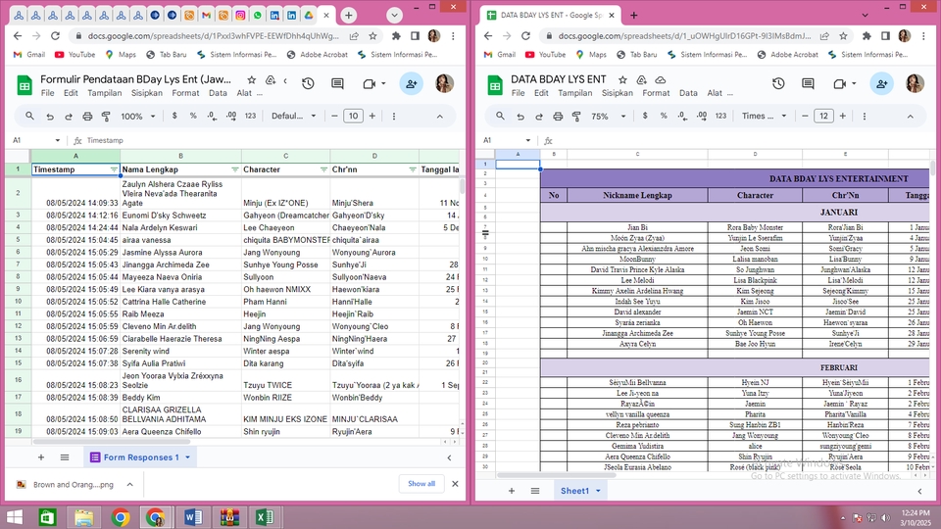Open Data menu in right DATA BDAY spreadsheet
This screenshot has height=529, width=941.
click(x=688, y=93)
